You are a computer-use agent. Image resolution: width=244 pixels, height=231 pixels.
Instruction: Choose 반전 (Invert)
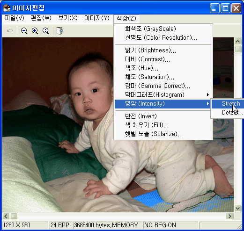(163, 116)
